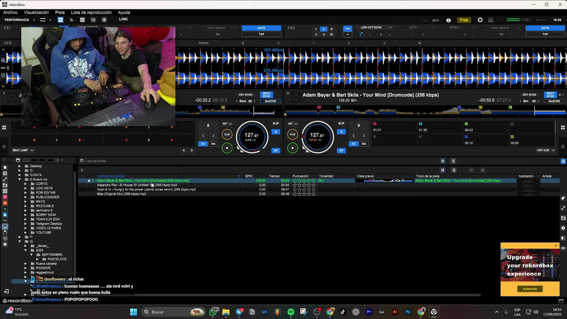The width and height of the screenshot is (567, 319).
Task: Toggle the FX panel icon
Action: (60, 20)
